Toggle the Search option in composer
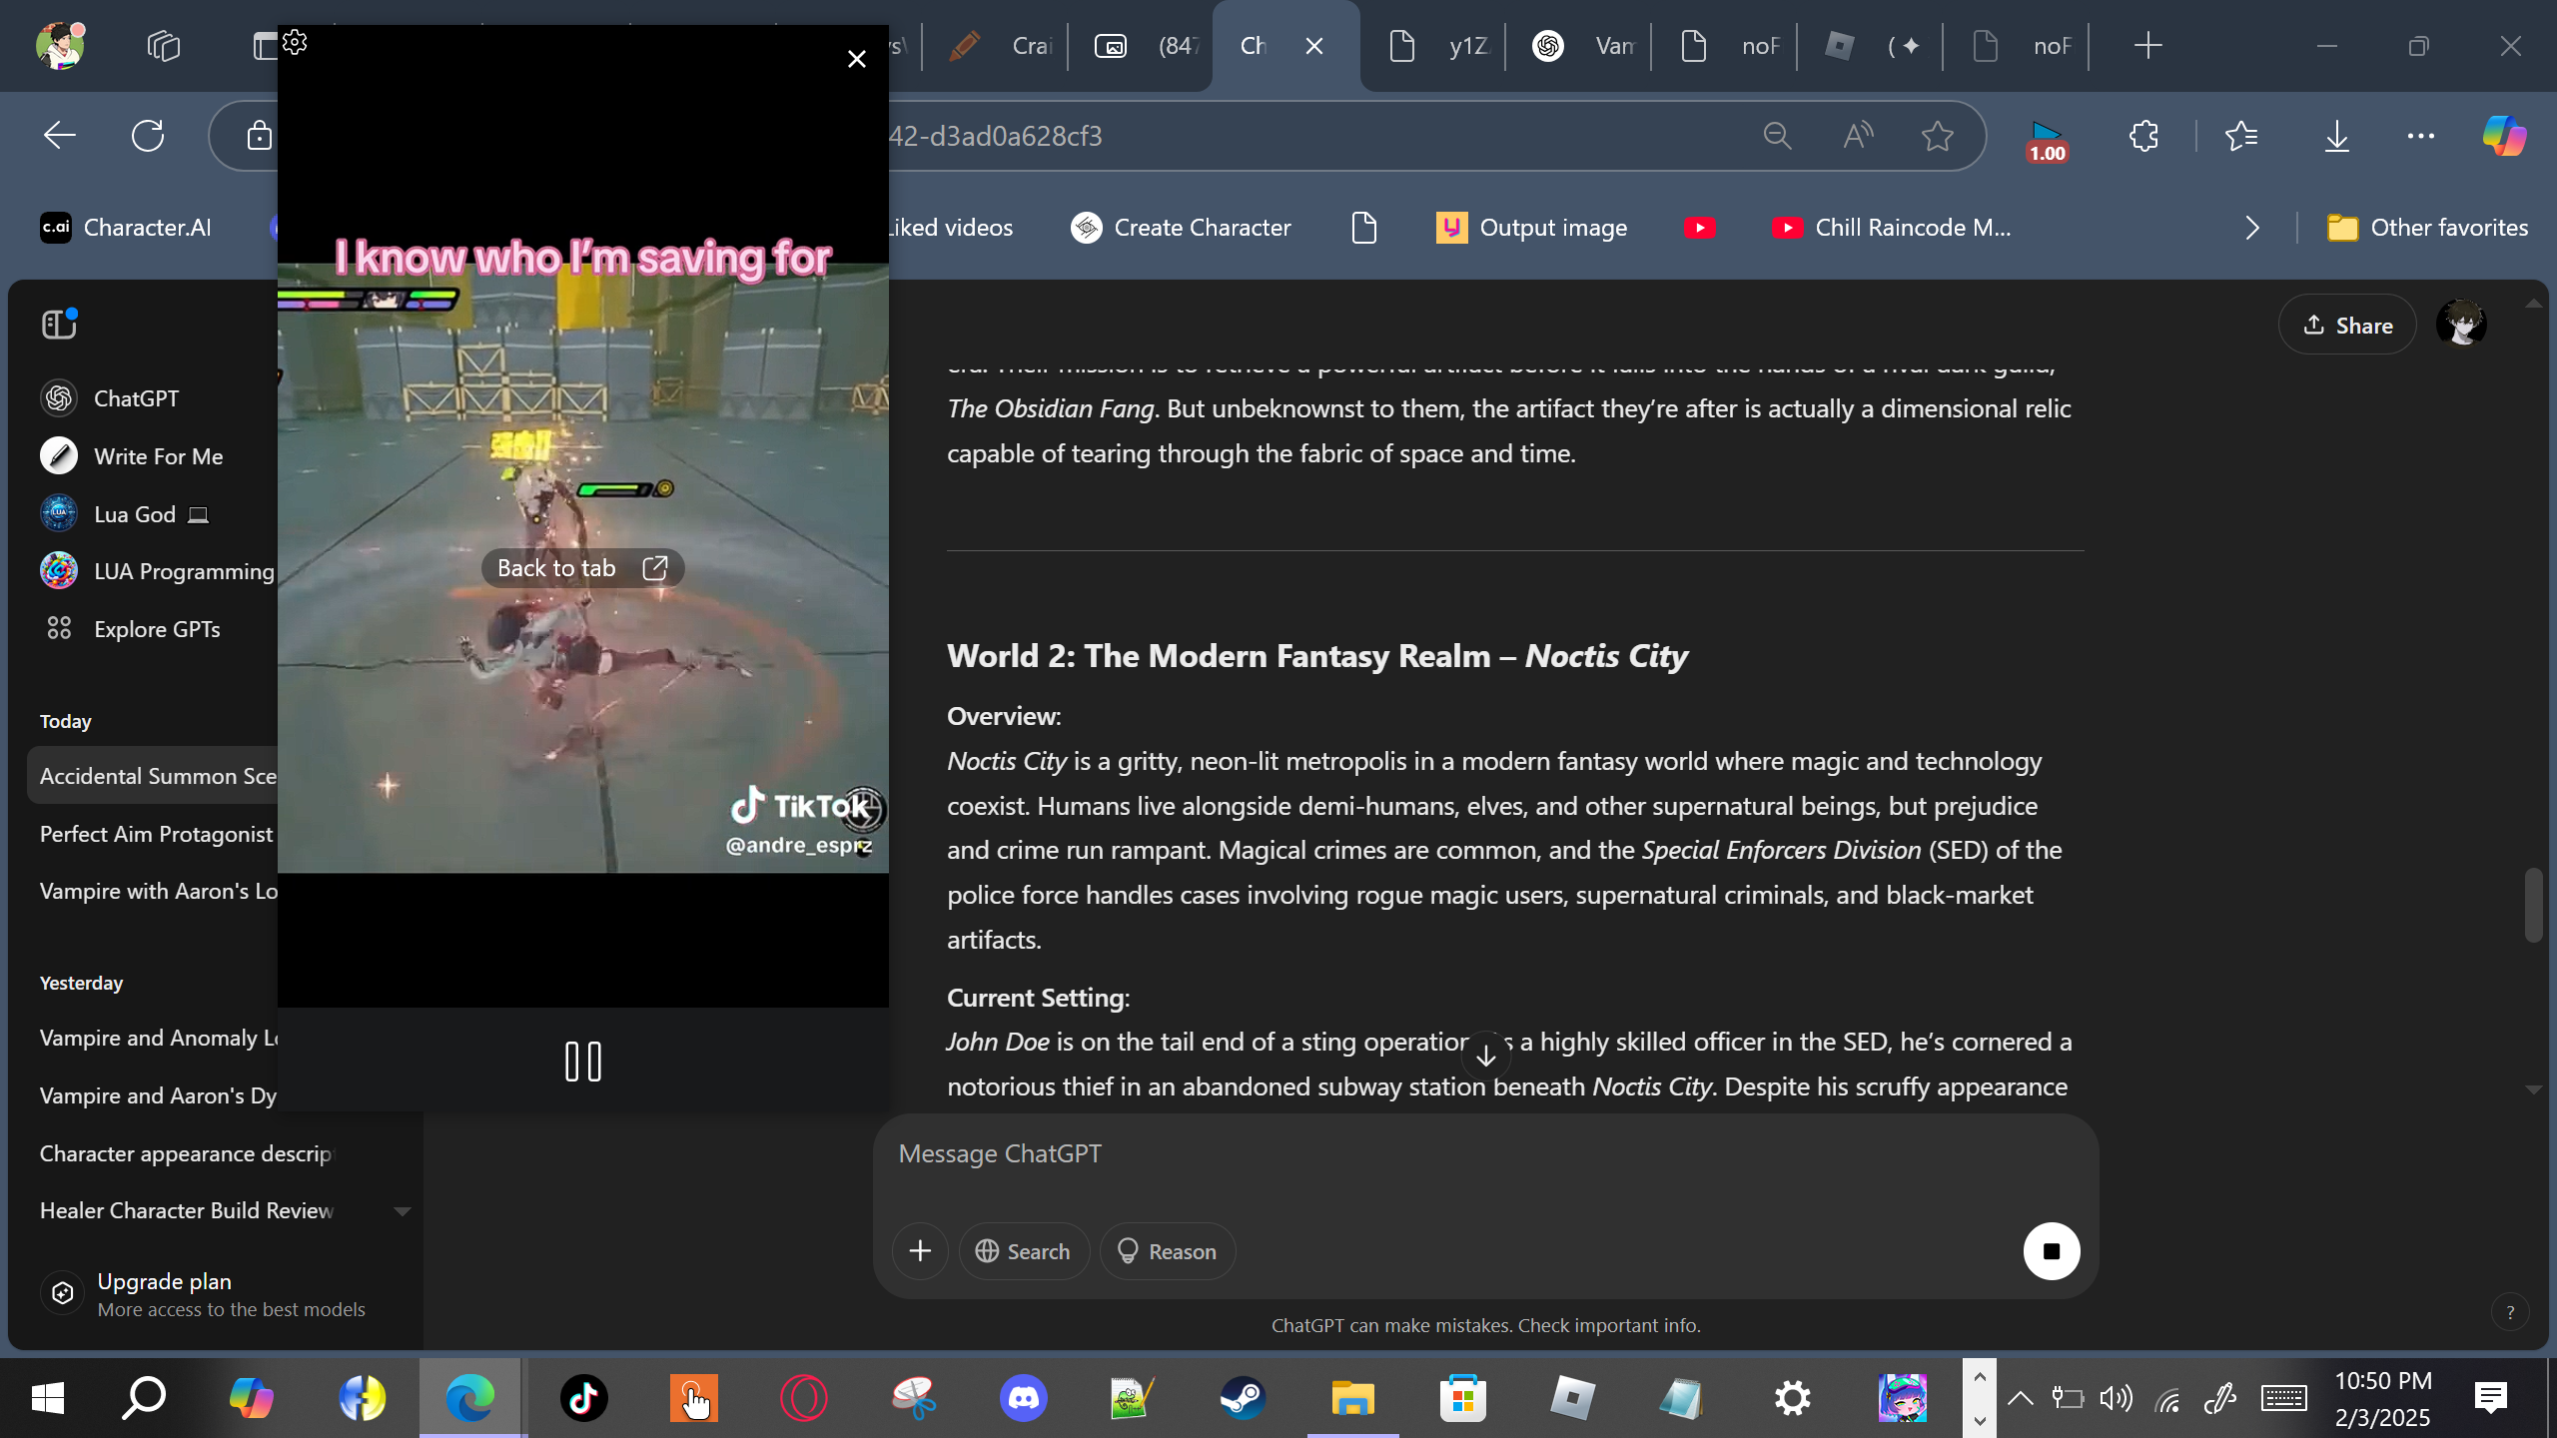 [1024, 1251]
